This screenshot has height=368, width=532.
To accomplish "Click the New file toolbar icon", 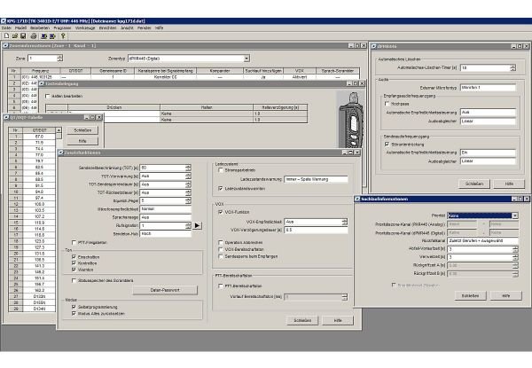I will [x=5, y=35].
